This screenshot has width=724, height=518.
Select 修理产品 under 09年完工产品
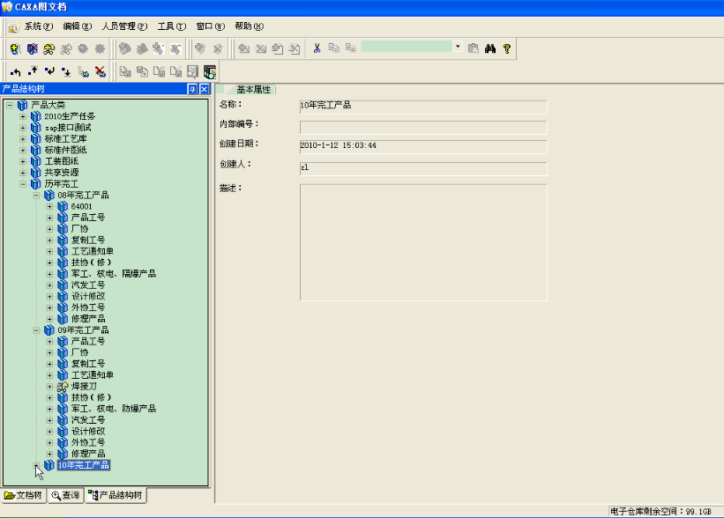coord(87,454)
